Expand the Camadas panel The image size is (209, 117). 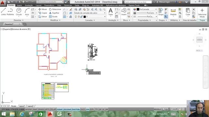tap(90, 20)
